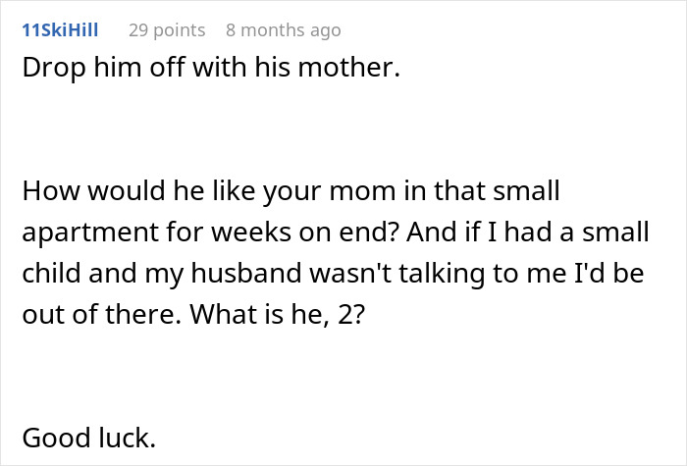Click the word 'mother' in the first line
Viewport: 687px width, 466px height.
pyautogui.click(x=357, y=73)
